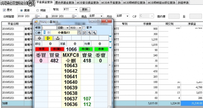Click the green 市賣 market sell button
The height and width of the screenshot is (108, 203).
click(101, 49)
